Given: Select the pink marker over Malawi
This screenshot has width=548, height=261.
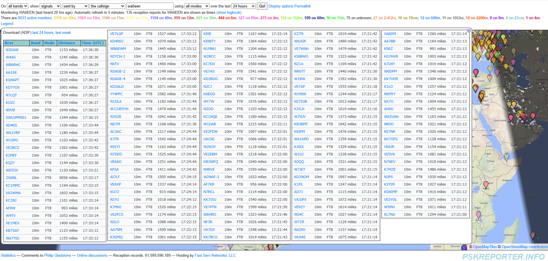Looking at the screenshot, I should point(478,214).
